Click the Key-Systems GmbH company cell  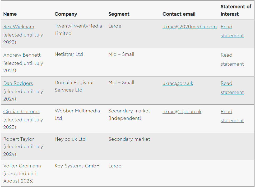click(77, 166)
